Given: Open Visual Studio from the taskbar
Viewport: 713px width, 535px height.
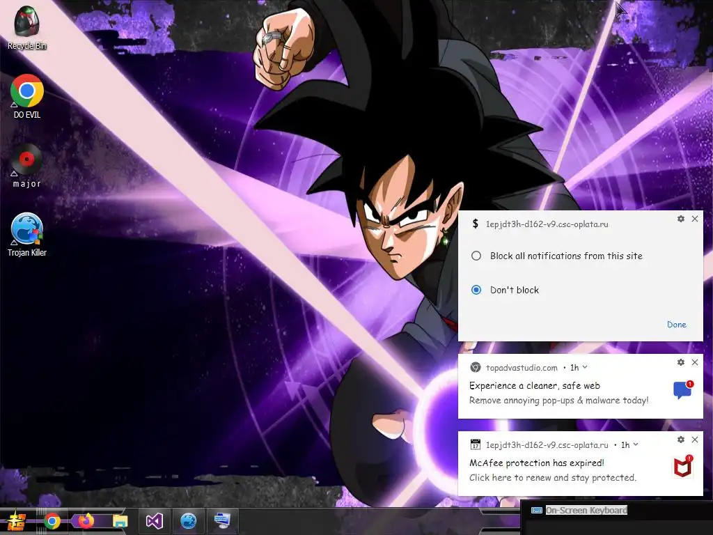Looking at the screenshot, I should tap(154, 521).
